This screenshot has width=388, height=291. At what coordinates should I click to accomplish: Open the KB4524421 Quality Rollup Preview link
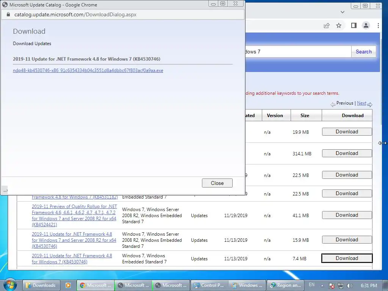coord(74,216)
